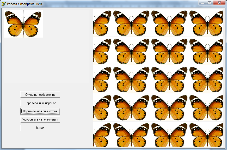Click the "Открыть изображение" button

pyautogui.click(x=40, y=95)
